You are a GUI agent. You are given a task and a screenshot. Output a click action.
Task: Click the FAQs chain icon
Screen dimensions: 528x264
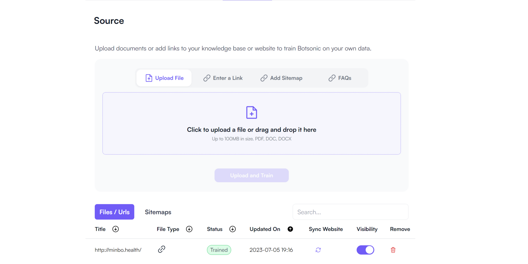click(332, 78)
